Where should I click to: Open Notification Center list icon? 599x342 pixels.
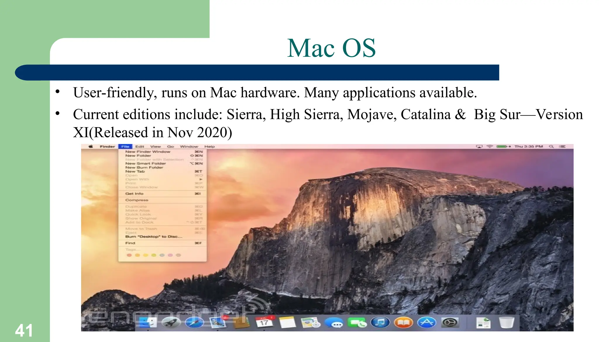pyautogui.click(x=562, y=146)
